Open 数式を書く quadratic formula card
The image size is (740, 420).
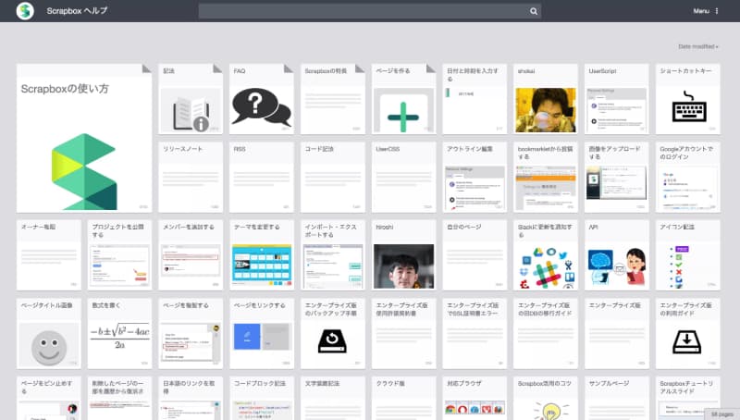119,333
